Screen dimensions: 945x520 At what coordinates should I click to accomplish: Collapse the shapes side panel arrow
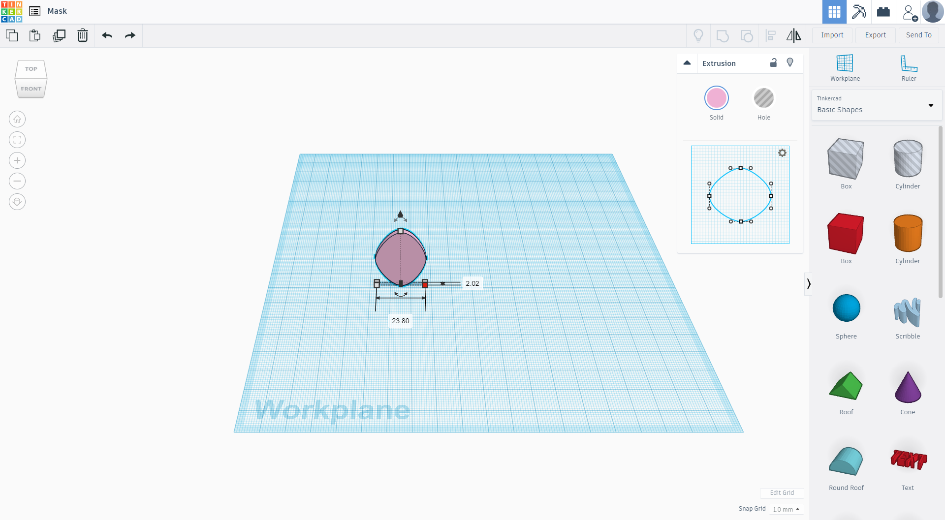808,284
